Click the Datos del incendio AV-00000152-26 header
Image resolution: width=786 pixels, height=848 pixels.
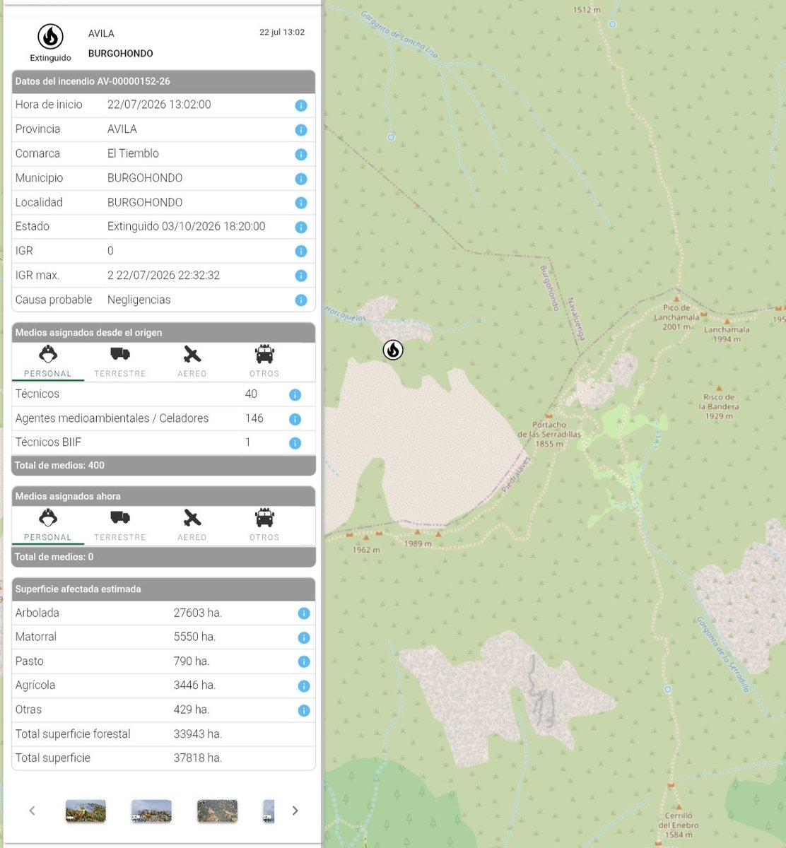[163, 81]
